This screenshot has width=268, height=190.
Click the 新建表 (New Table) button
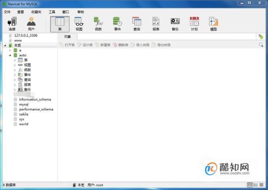(103, 45)
